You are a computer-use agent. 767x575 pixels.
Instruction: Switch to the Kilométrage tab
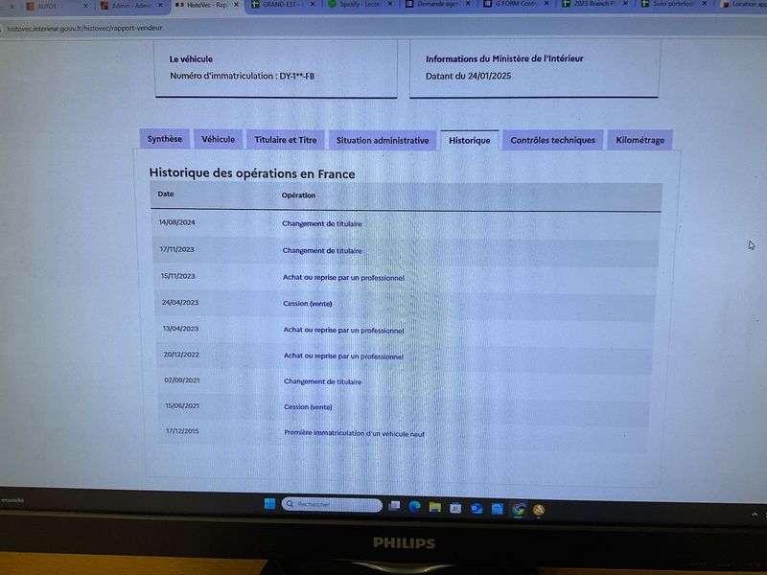(639, 140)
